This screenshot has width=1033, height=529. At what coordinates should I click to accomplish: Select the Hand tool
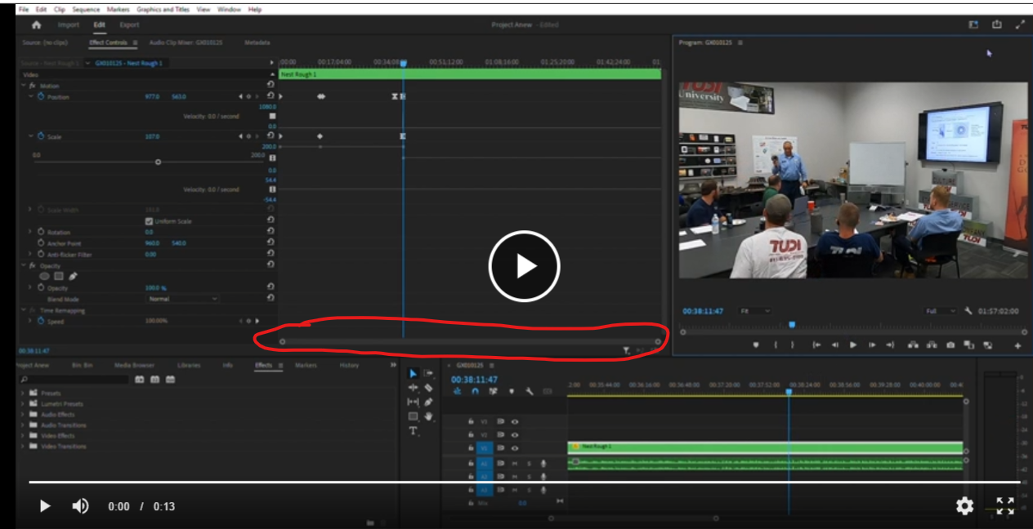[x=428, y=417]
